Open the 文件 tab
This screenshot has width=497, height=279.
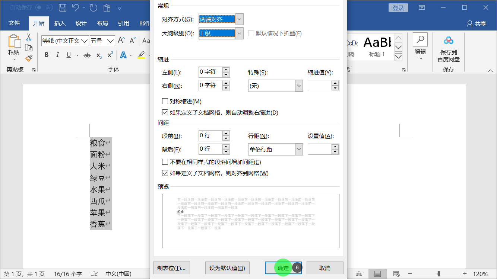click(14, 23)
